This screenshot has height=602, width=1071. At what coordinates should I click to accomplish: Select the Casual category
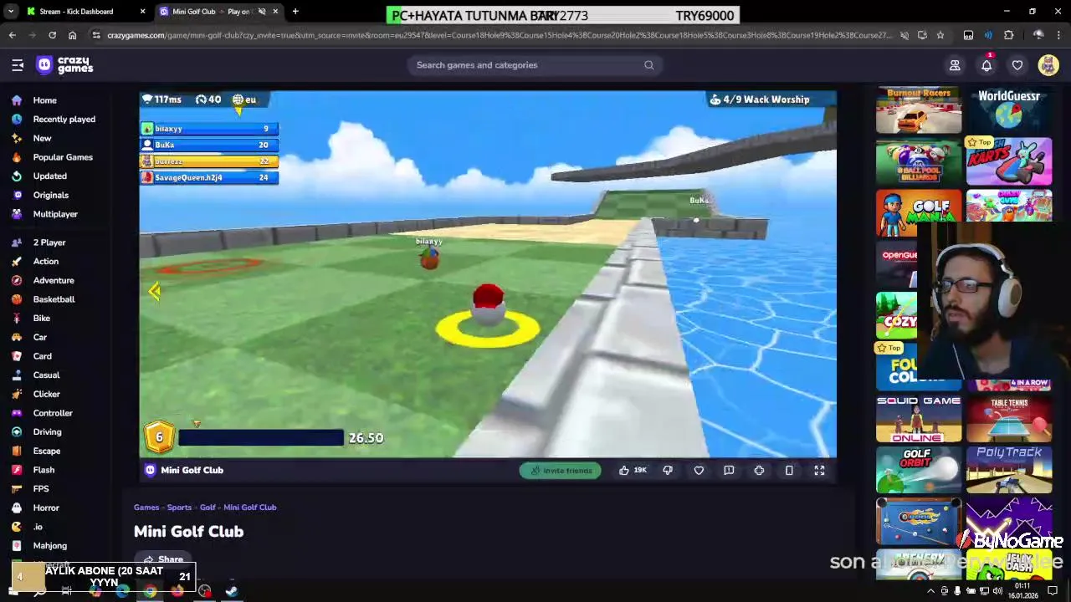coord(46,375)
